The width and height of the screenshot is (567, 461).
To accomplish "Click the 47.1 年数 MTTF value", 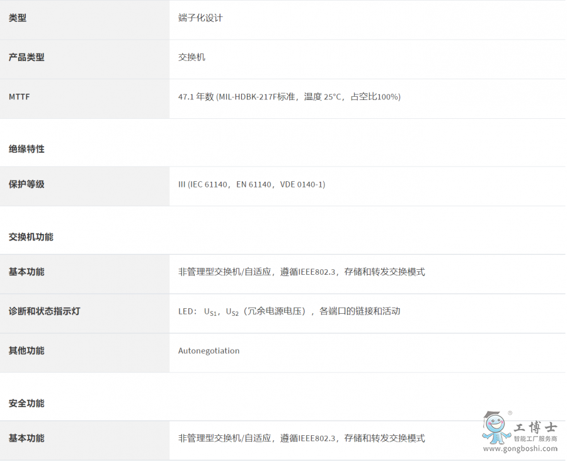I will [289, 97].
